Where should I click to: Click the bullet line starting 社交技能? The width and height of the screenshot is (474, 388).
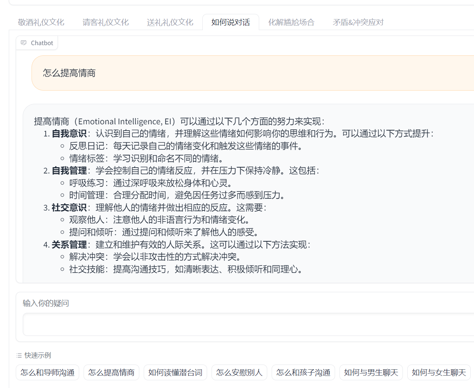[x=187, y=269]
